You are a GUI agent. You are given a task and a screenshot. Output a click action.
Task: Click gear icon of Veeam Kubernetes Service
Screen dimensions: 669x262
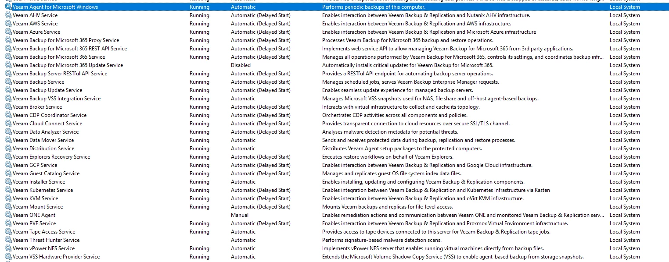tap(8, 190)
